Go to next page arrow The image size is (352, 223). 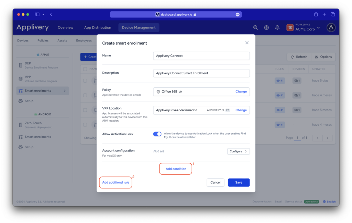pyautogui.click(x=328, y=138)
